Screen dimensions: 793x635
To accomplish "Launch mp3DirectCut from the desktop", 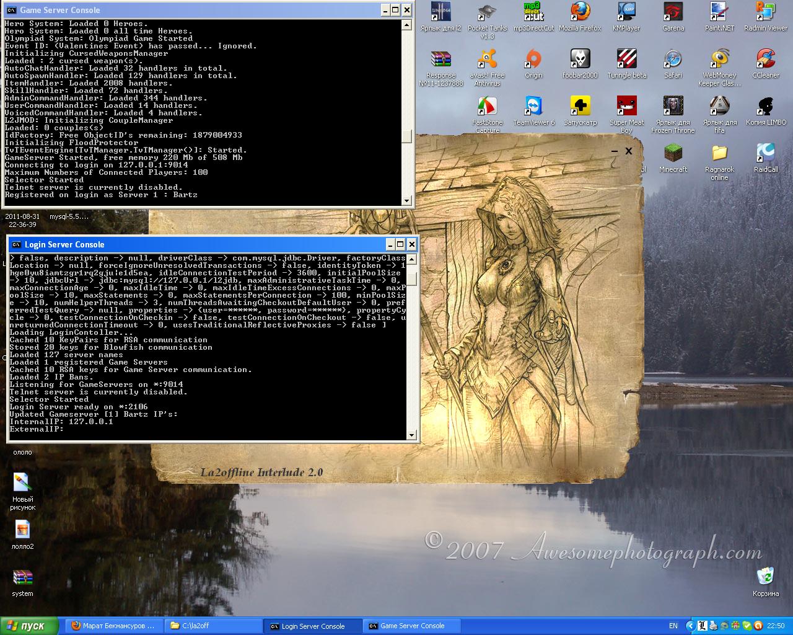I will (x=533, y=17).
